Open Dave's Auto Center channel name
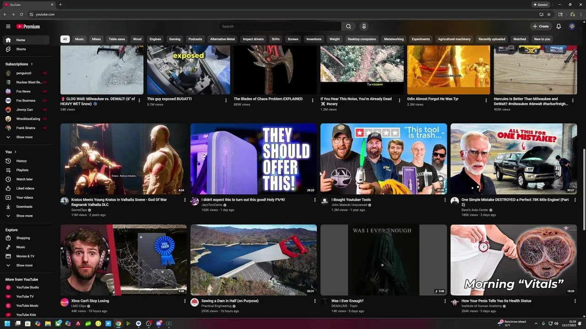Viewport: 586px width, 329px height. pyautogui.click(x=475, y=210)
